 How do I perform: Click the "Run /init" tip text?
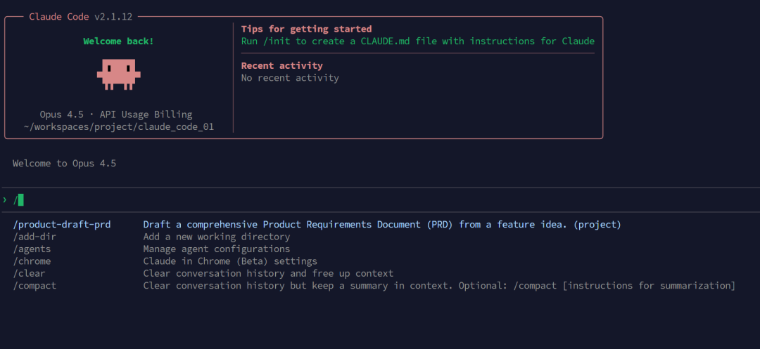click(x=417, y=41)
